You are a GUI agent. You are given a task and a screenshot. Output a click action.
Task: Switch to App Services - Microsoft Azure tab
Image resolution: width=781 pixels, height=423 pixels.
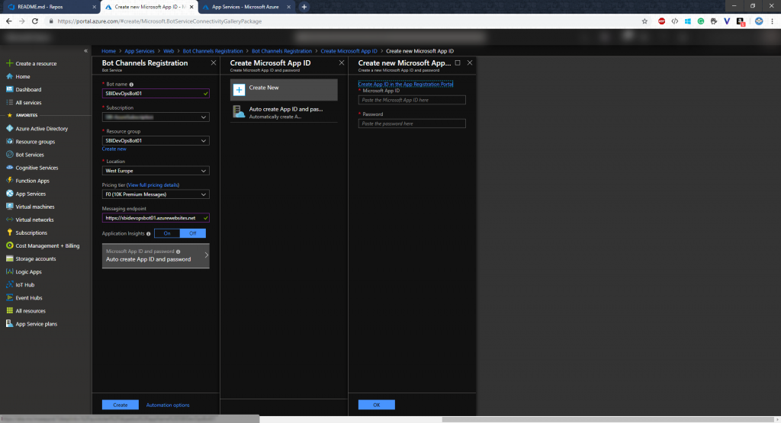pyautogui.click(x=245, y=7)
